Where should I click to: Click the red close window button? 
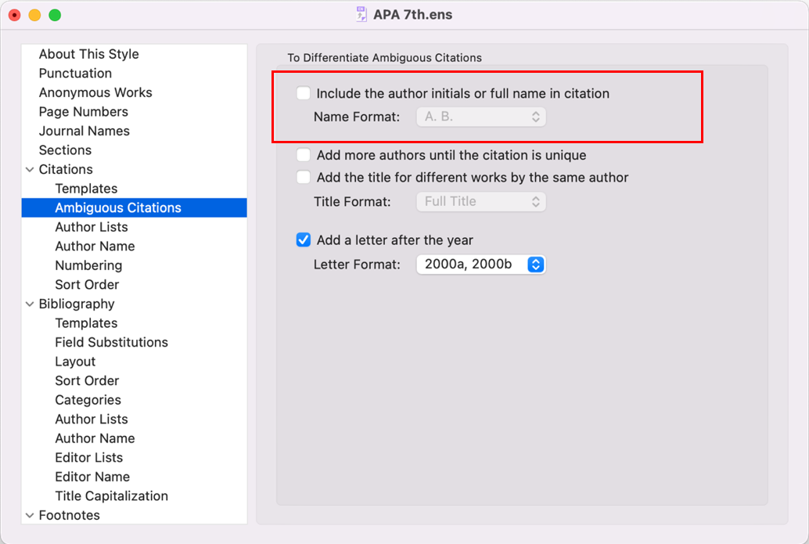pyautogui.click(x=14, y=15)
